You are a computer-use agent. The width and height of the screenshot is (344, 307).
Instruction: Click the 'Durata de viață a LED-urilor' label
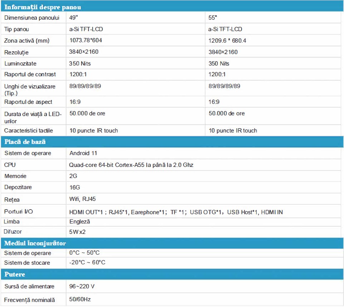pyautogui.click(x=33, y=117)
